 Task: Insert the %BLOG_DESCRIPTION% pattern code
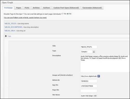tap(13, 27)
